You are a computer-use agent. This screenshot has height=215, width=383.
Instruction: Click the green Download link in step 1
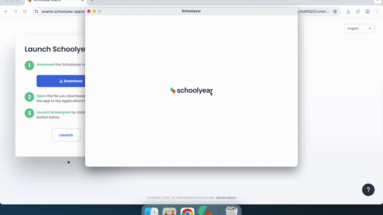pos(45,64)
